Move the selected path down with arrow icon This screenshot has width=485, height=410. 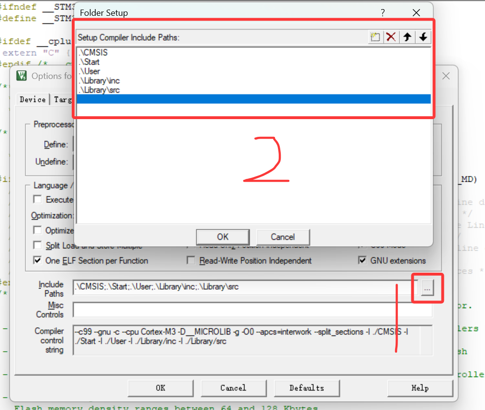[x=423, y=37]
